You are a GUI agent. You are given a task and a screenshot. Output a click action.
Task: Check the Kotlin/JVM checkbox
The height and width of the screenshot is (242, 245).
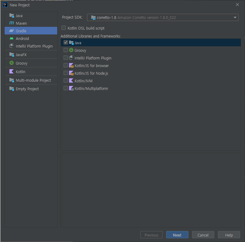click(66, 80)
